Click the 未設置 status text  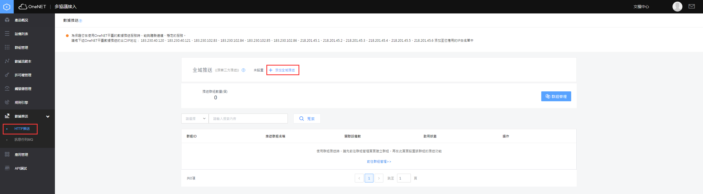coord(258,70)
